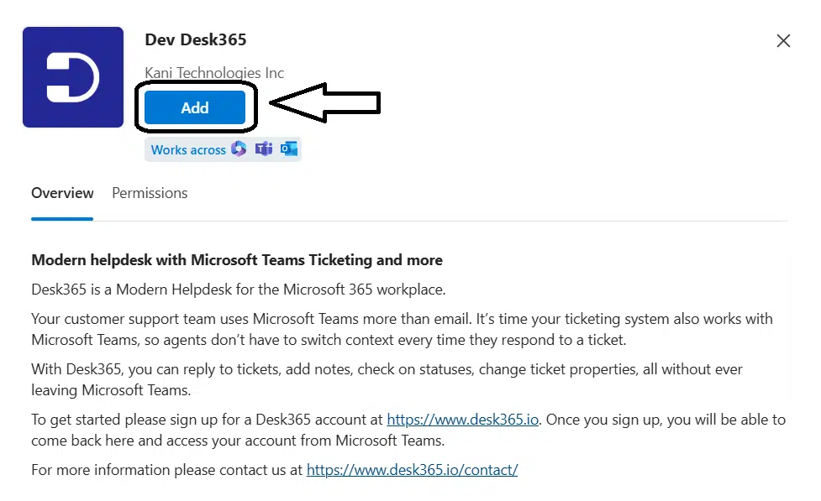Image resolution: width=821 pixels, height=501 pixels.
Task: Click the 'Dev Desk365' app title
Action: [x=196, y=40]
